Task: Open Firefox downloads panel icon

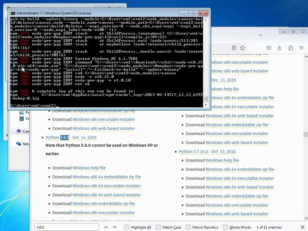Action: pos(280,48)
